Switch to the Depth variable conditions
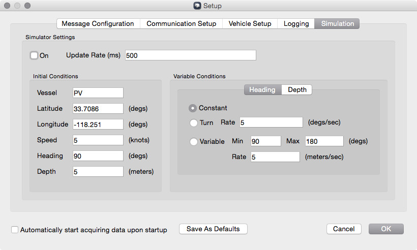Screen dimensions: 417x250 tap(297, 90)
